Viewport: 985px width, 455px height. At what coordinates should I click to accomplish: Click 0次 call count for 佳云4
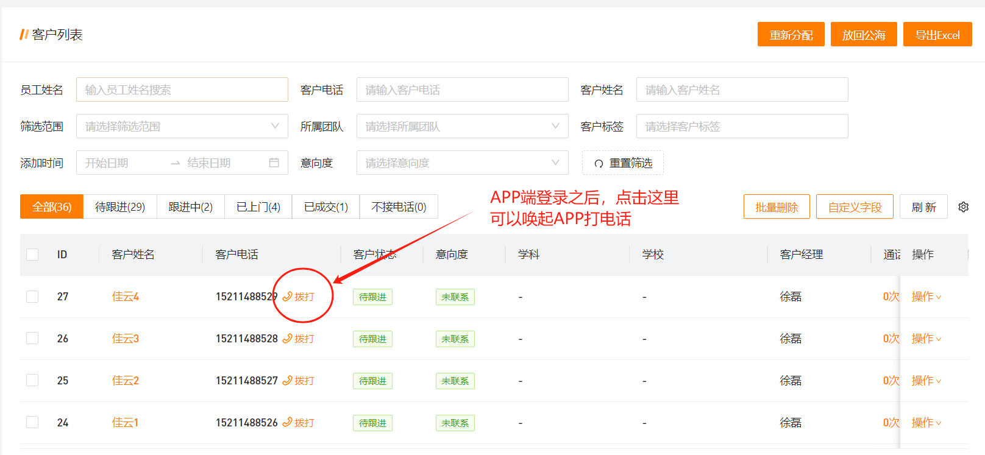pos(891,297)
